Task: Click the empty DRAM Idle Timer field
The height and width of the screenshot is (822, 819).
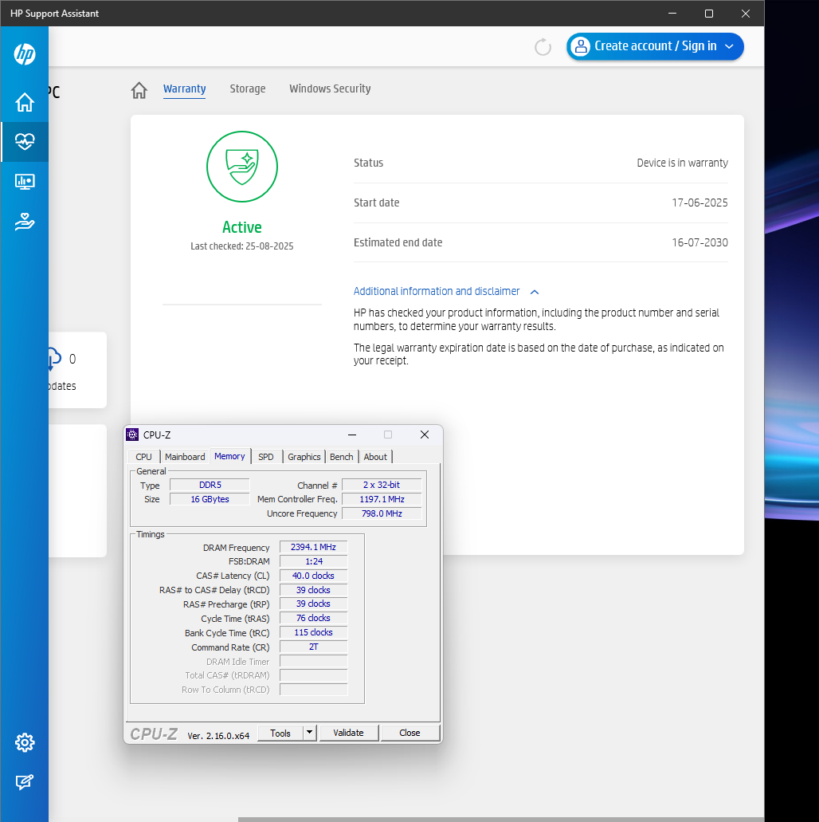Action: click(x=313, y=661)
